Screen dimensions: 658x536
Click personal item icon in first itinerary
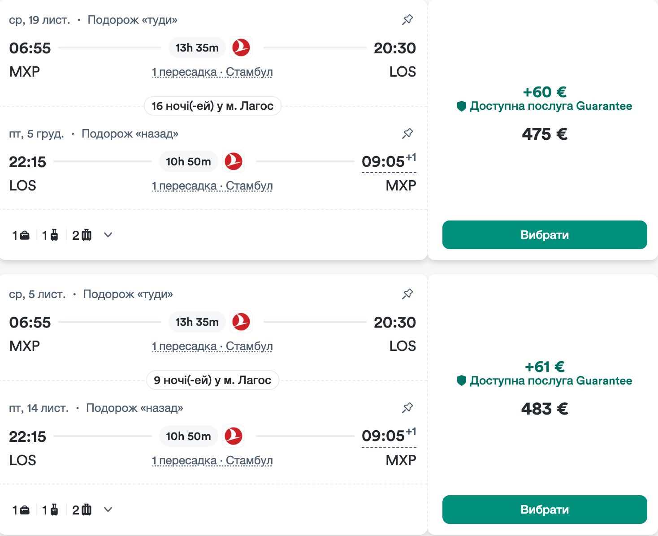[25, 235]
